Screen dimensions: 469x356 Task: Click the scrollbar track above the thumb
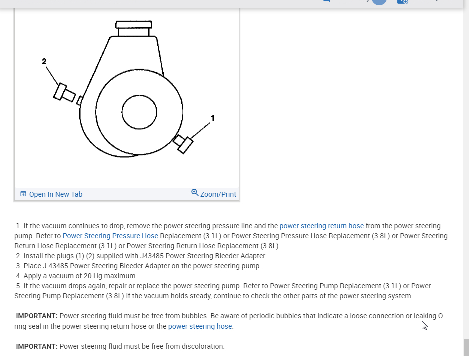click(467, 173)
